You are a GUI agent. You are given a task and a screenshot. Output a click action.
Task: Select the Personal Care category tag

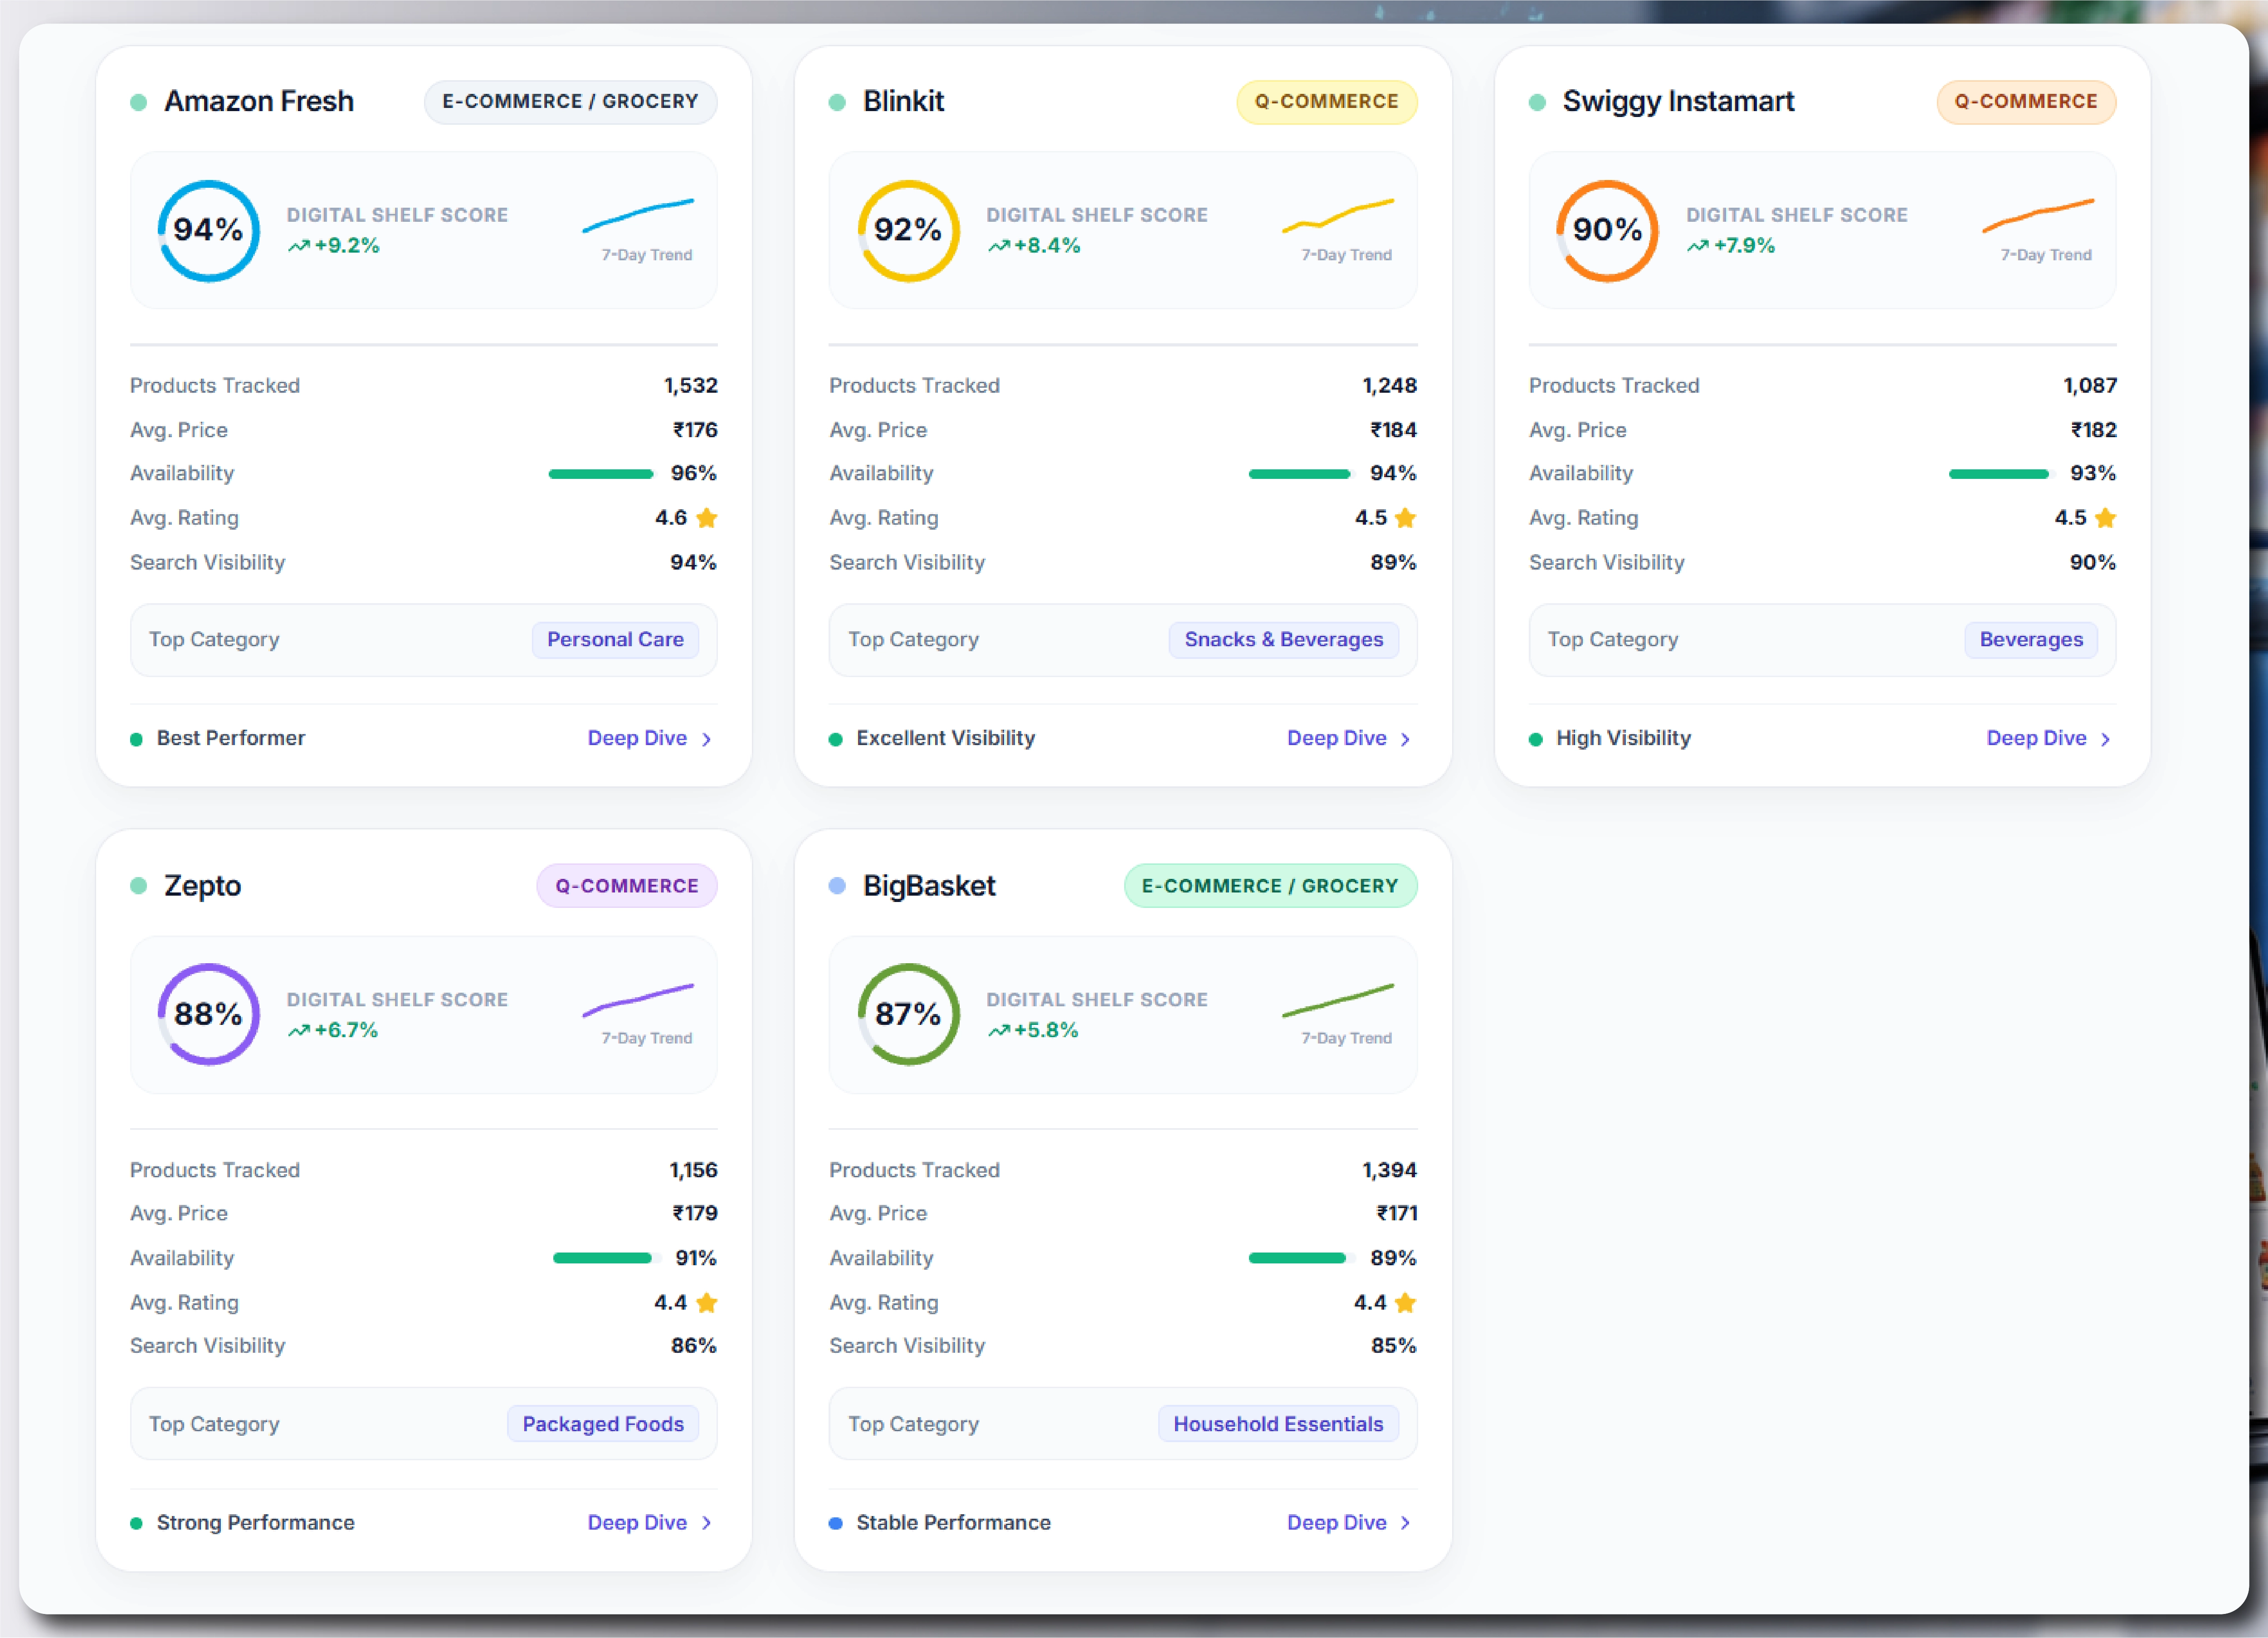(615, 640)
